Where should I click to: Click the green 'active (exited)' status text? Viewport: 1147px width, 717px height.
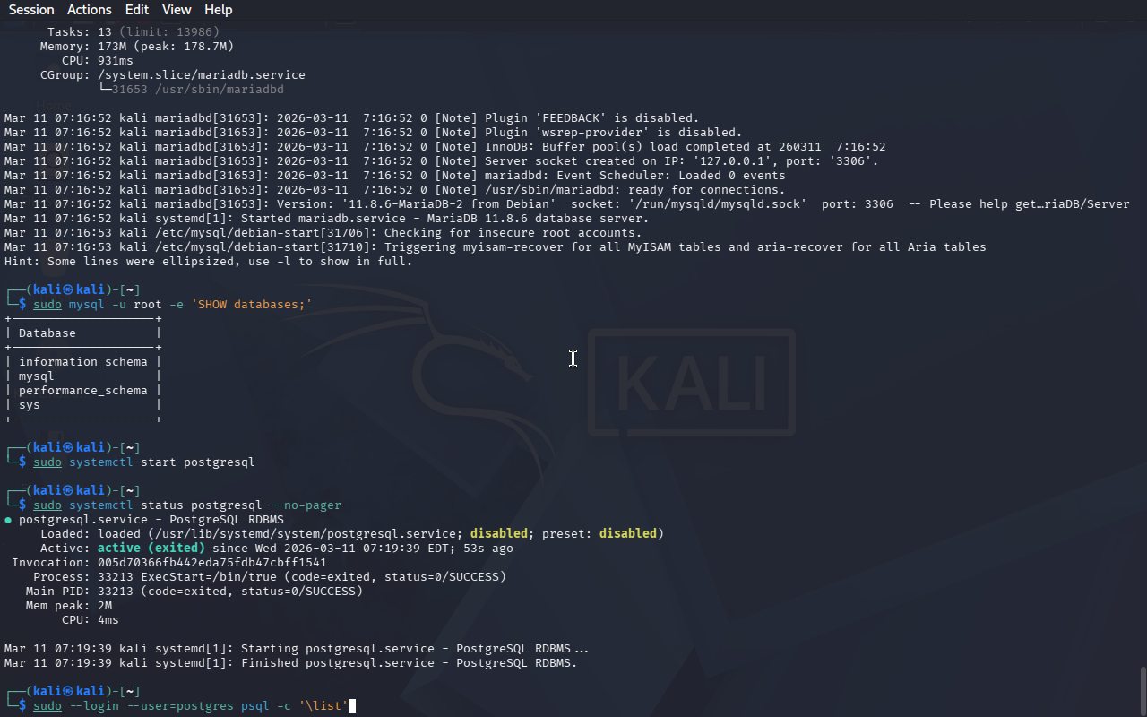coord(151,549)
